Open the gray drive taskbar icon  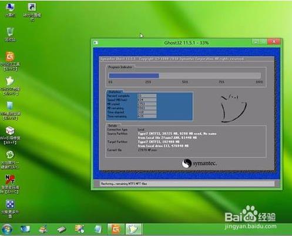pos(61,229)
